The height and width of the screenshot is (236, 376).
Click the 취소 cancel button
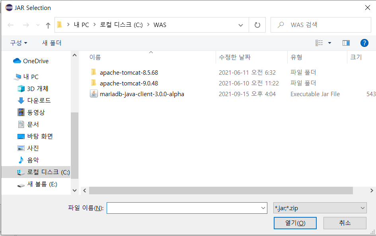pyautogui.click(x=345, y=223)
